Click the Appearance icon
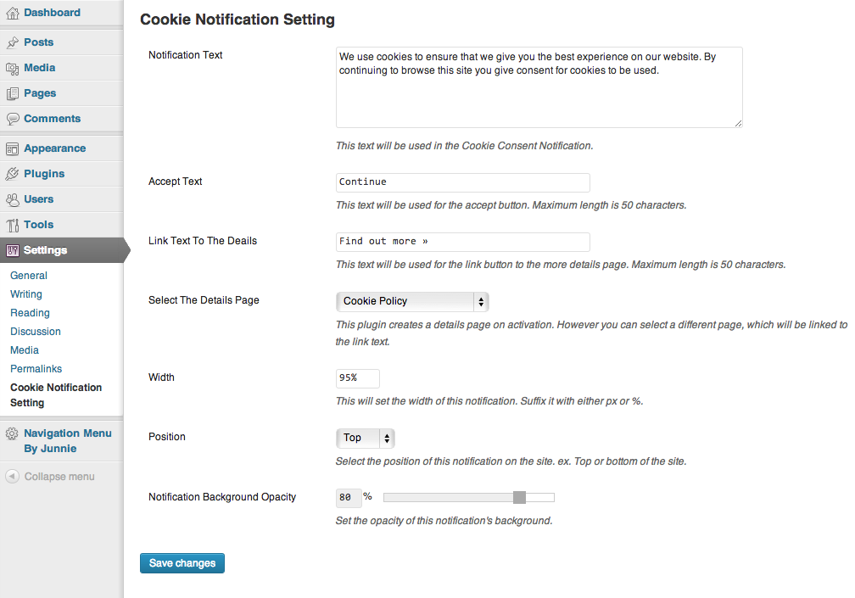Image resolution: width=855 pixels, height=598 pixels. coord(12,148)
